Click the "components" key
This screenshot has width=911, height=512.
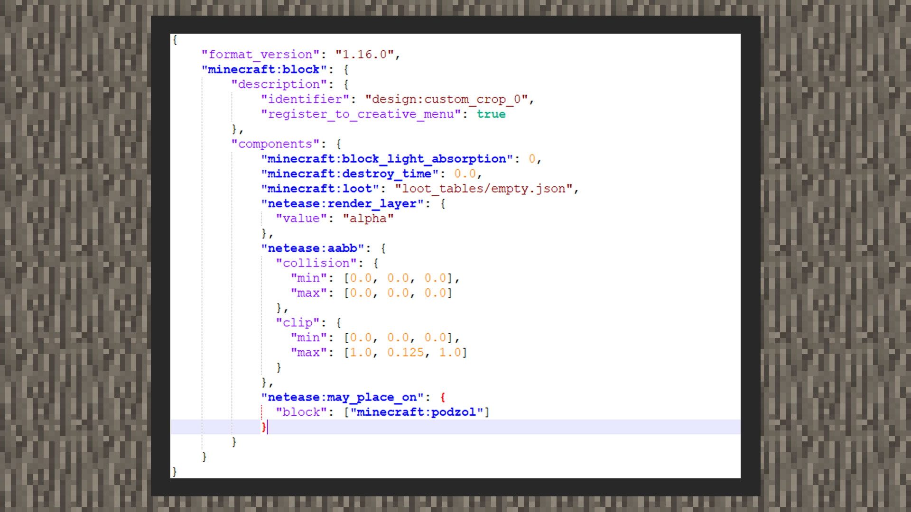275,144
